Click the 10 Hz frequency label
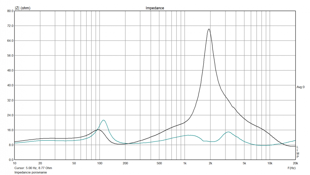 14,163
